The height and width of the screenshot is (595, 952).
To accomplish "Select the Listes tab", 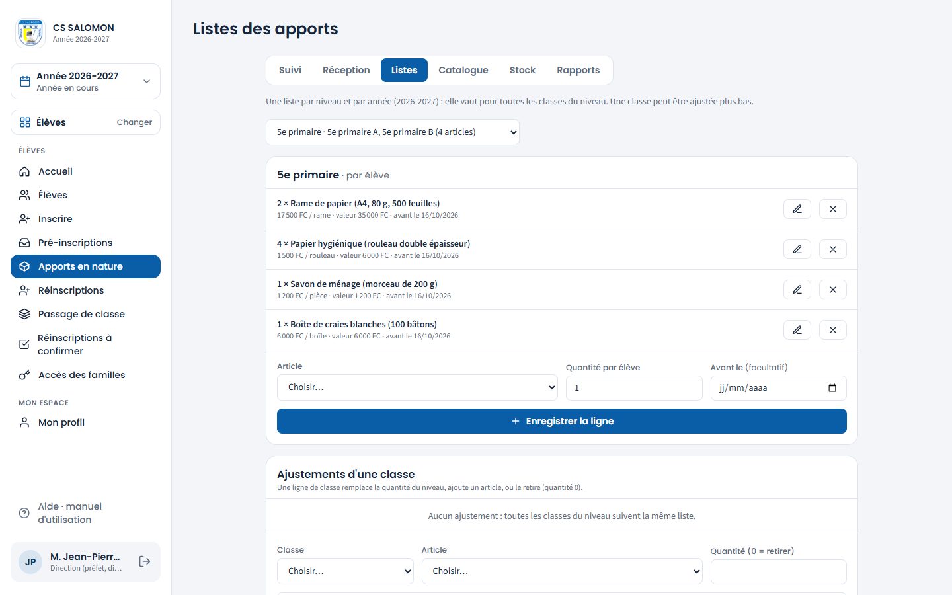I will pyautogui.click(x=404, y=70).
